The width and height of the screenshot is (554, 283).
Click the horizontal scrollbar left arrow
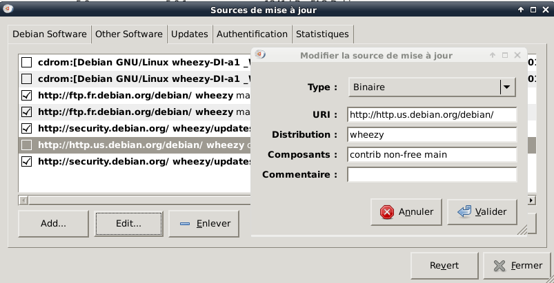(23, 200)
